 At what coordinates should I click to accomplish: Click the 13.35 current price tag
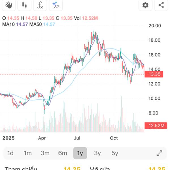(x=152, y=74)
